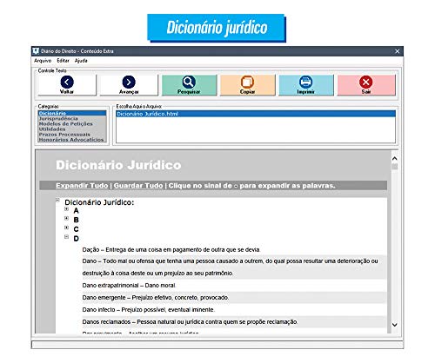Open the Ajuda menu
Viewport: 435px width, 363px height.
tap(81, 61)
